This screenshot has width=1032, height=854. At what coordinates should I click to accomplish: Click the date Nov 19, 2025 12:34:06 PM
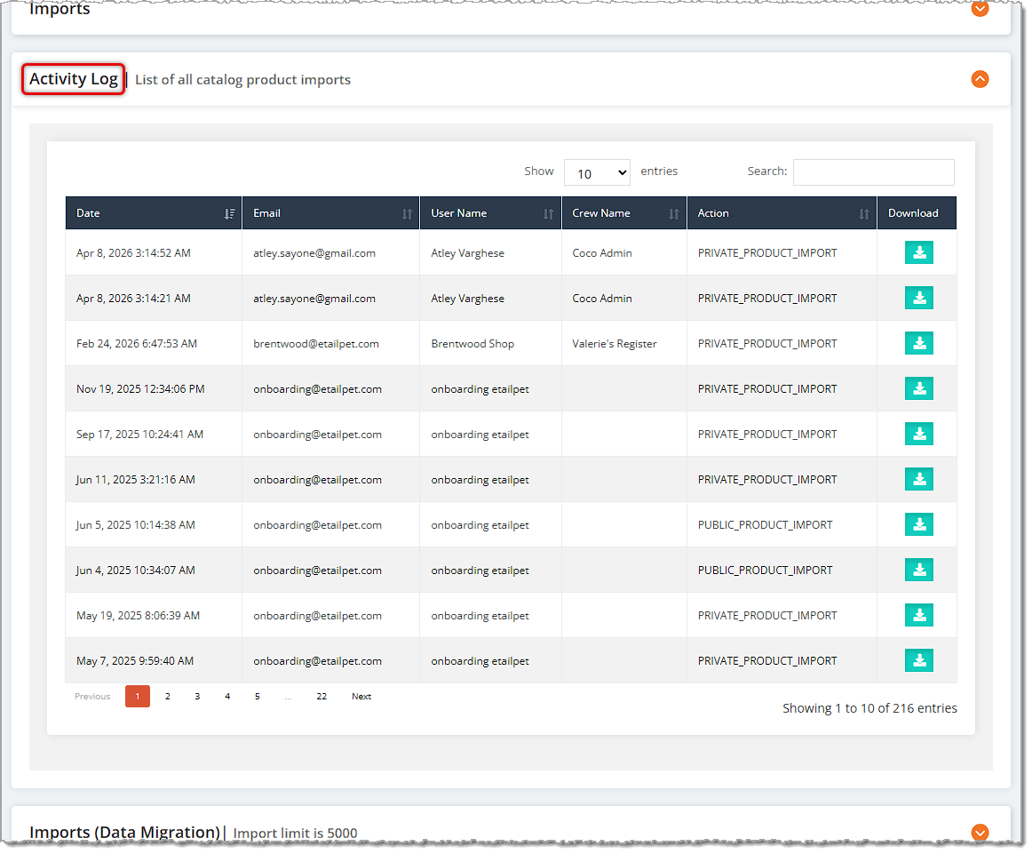140,389
